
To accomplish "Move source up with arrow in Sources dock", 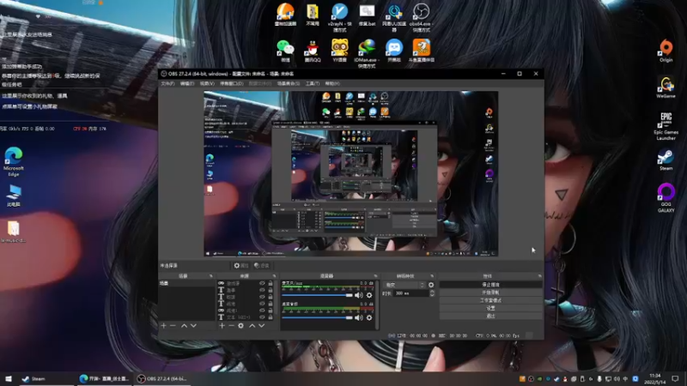I will pyautogui.click(x=252, y=326).
